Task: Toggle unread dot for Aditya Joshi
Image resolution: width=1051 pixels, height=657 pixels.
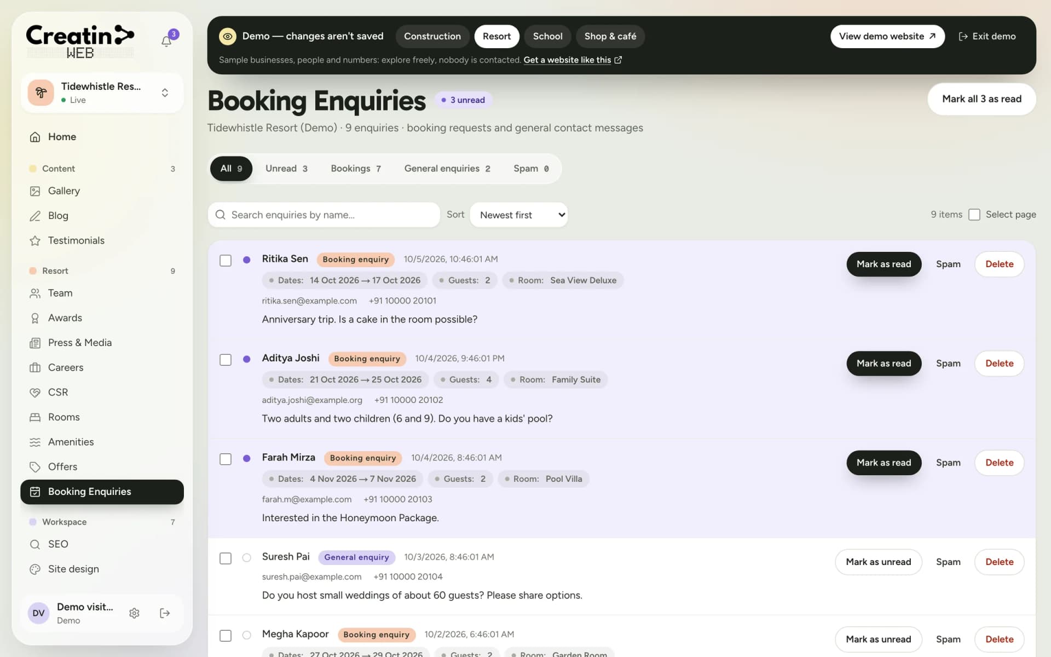Action: pyautogui.click(x=247, y=359)
